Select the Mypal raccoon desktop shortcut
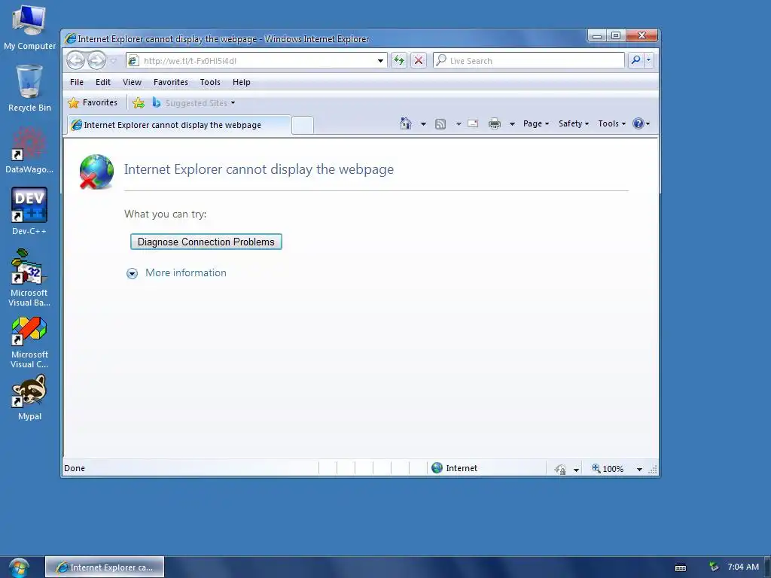771x578 pixels. click(x=29, y=397)
